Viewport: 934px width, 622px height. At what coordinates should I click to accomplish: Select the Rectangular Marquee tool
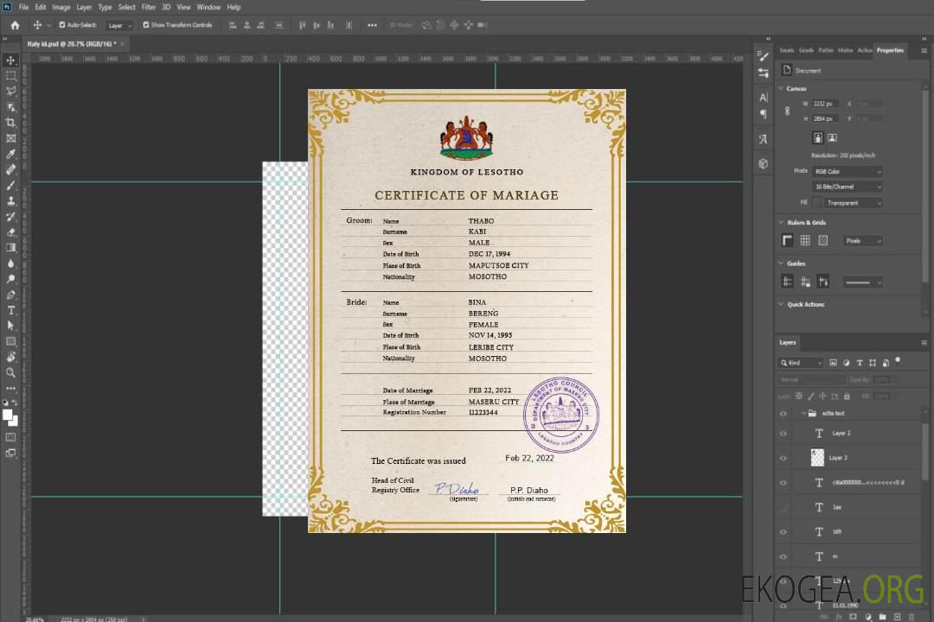(10, 76)
